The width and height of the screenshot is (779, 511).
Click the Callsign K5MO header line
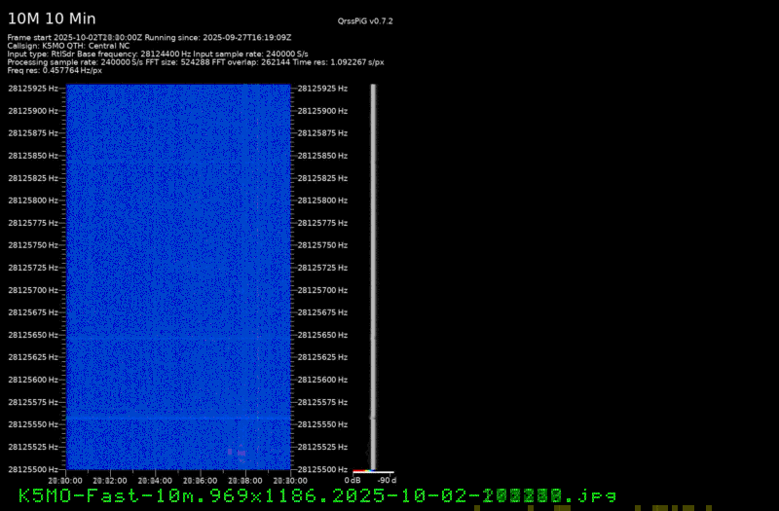68,45
